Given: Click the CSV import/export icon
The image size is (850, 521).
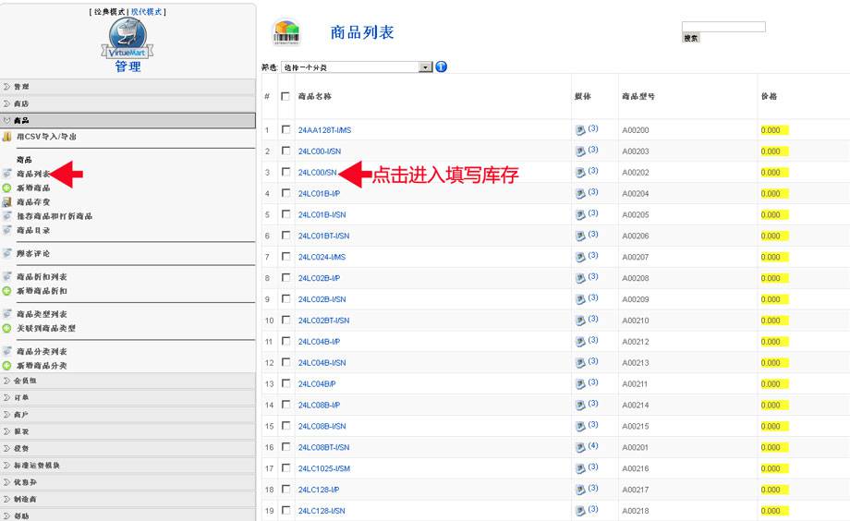Looking at the screenshot, I should pos(7,137).
